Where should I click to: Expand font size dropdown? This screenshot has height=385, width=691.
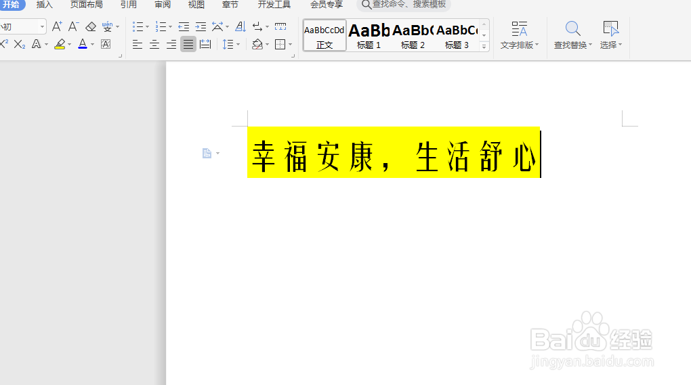coord(42,27)
